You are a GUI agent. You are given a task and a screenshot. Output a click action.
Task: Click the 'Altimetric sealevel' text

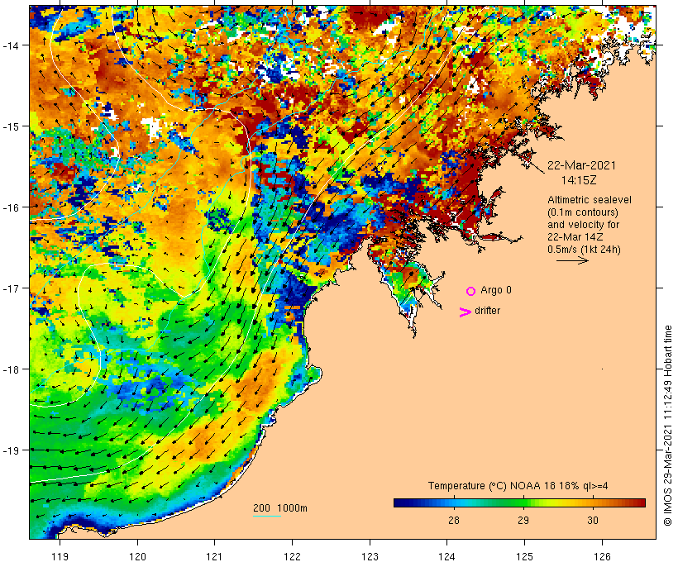coord(590,200)
